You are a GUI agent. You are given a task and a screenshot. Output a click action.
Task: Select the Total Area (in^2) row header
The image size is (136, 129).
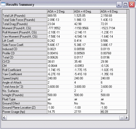[24, 87]
